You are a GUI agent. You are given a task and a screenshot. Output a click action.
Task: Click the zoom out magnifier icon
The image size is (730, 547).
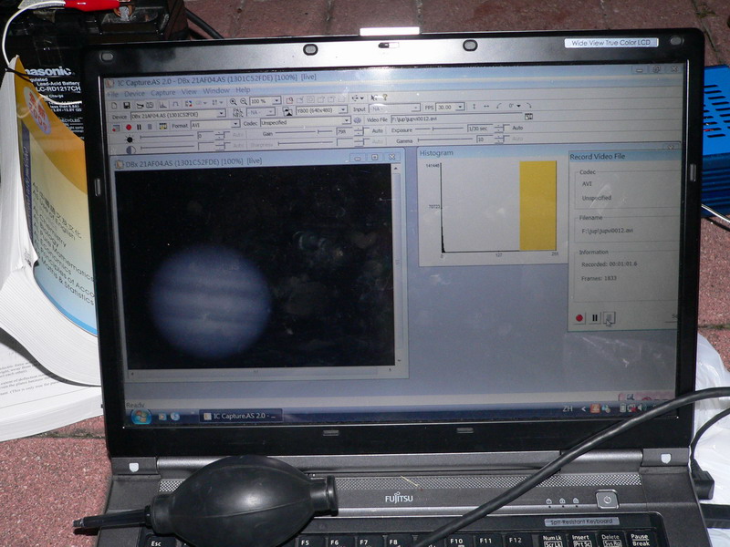click(244, 101)
